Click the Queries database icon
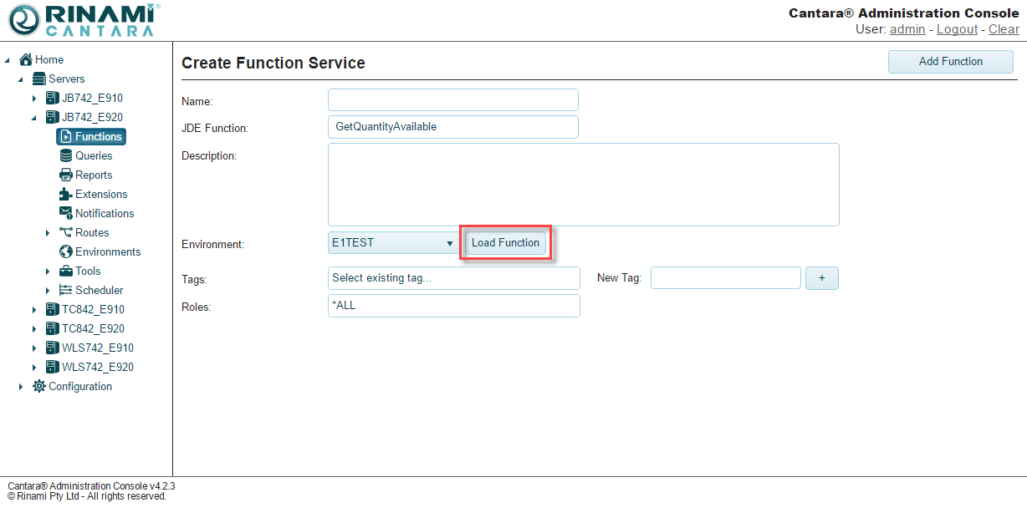The width and height of the screenshot is (1027, 518). tap(66, 155)
